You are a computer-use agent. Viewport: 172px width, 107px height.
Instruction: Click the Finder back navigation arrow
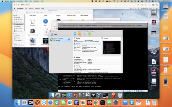tap(14, 12)
